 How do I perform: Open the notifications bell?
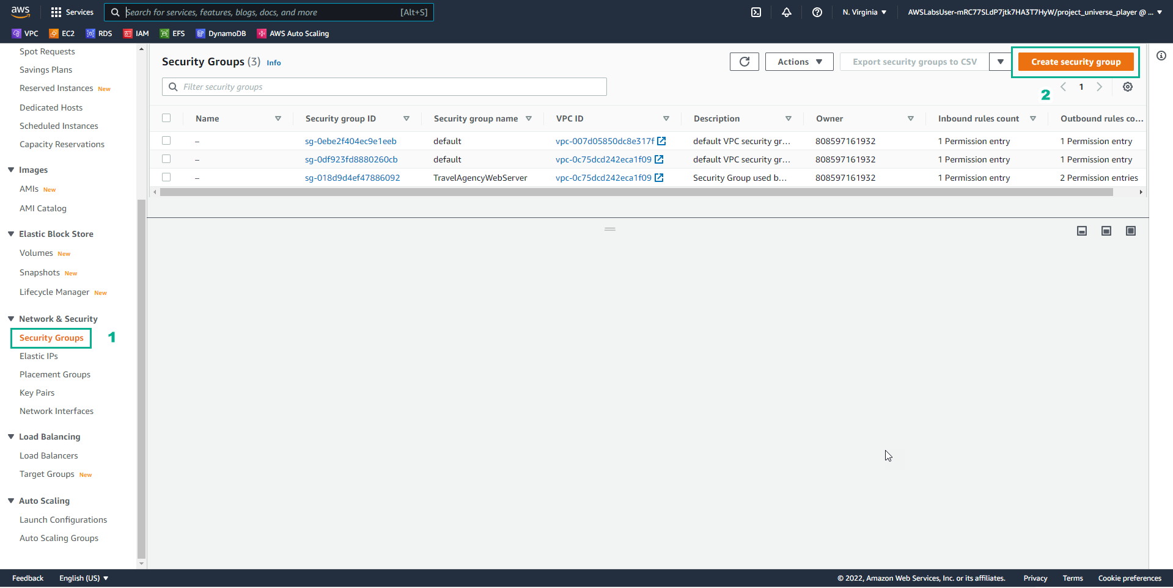[787, 12]
